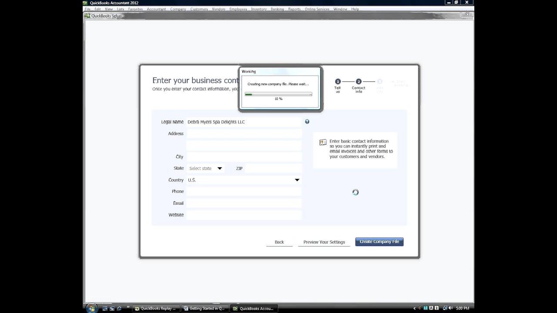Open the Employees menu
This screenshot has height=313, width=557.
coord(238,9)
